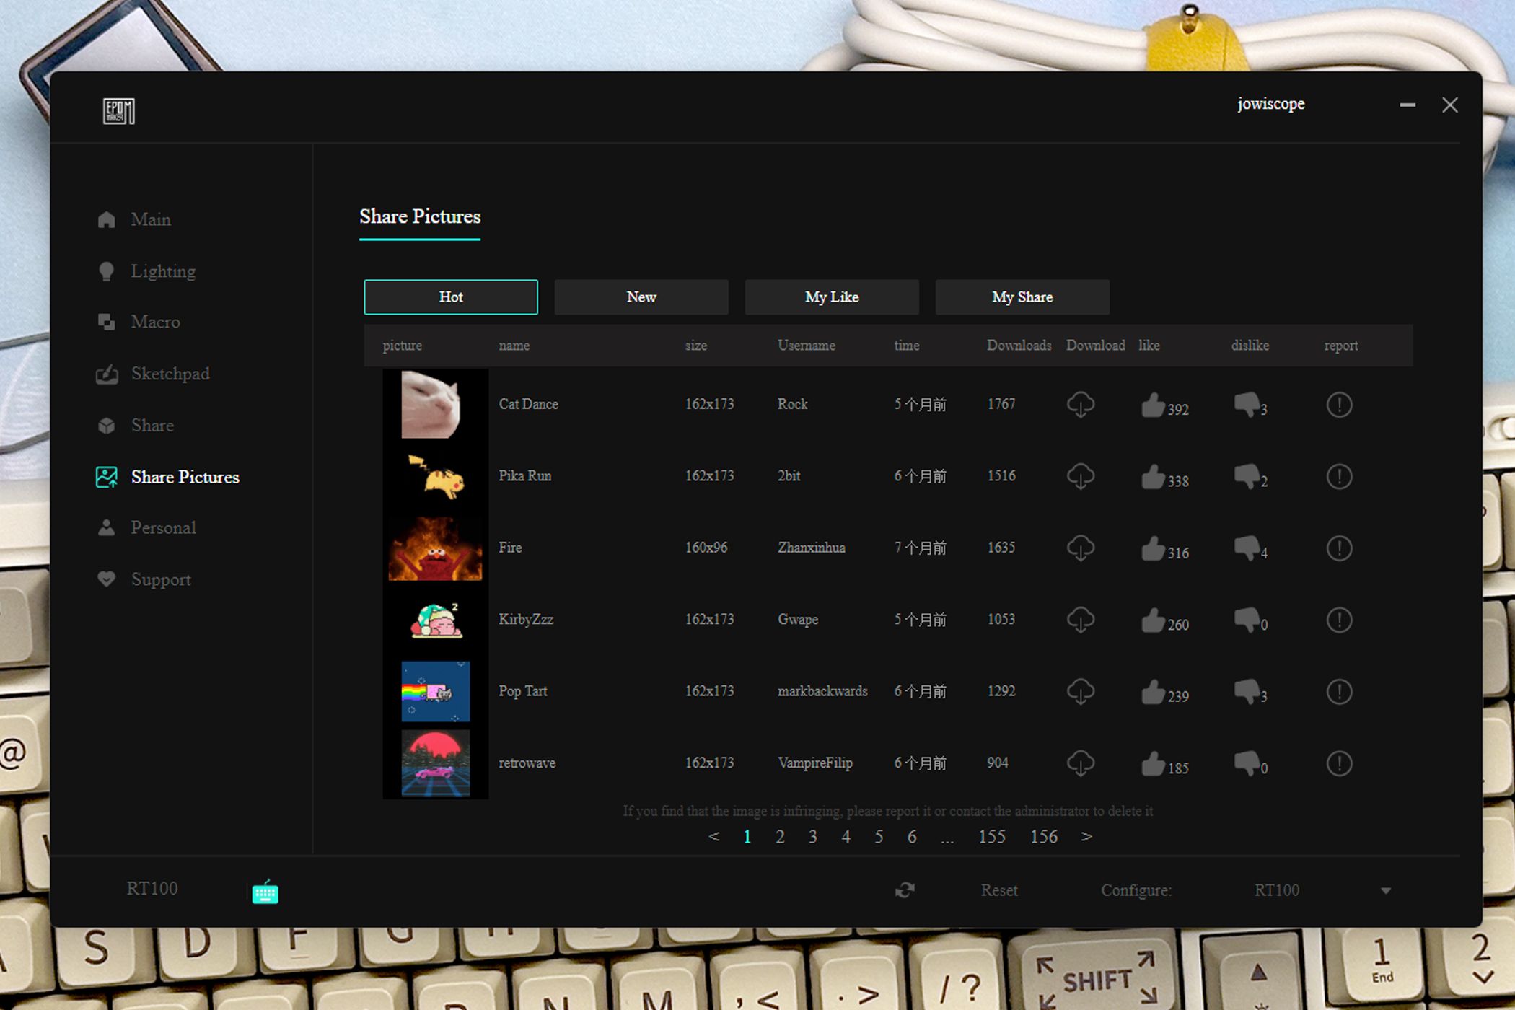Open Lighting in the sidebar
The width and height of the screenshot is (1515, 1010).
point(162,271)
